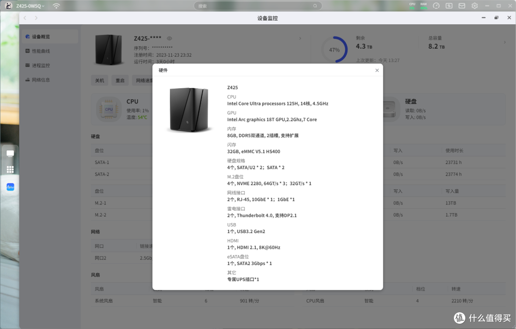Expand the storage capacity chevron arrow
The width and height of the screenshot is (516, 329).
point(505,42)
